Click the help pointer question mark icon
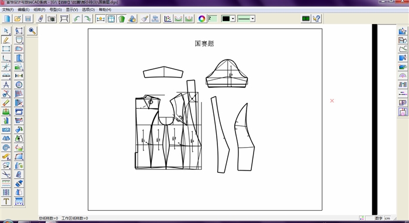 tap(317, 19)
